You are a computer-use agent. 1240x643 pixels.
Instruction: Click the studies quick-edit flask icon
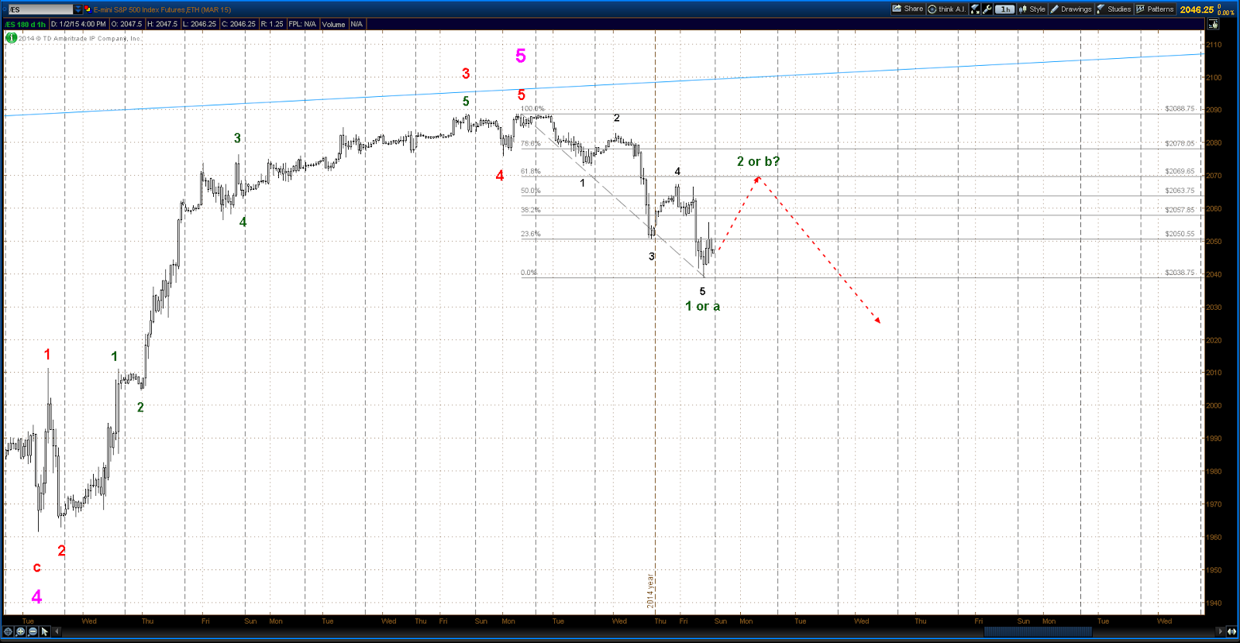(x=975, y=9)
